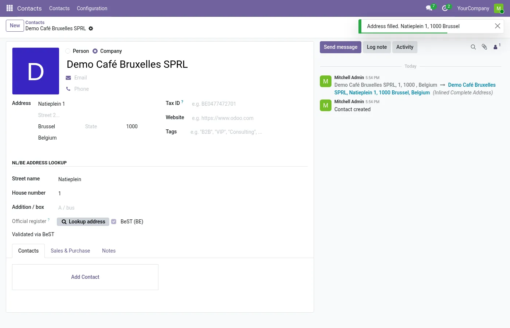Click the user avatar in top bar
Image resolution: width=510 pixels, height=328 pixels.
click(x=498, y=8)
